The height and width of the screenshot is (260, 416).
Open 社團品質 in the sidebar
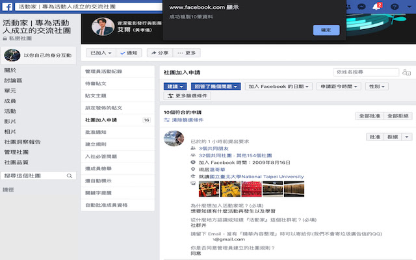point(16,162)
